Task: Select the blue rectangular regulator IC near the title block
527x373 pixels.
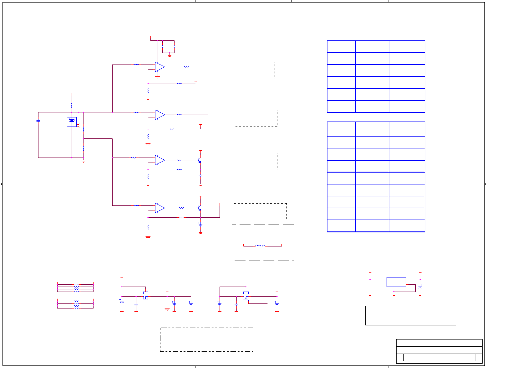Action: (x=396, y=282)
